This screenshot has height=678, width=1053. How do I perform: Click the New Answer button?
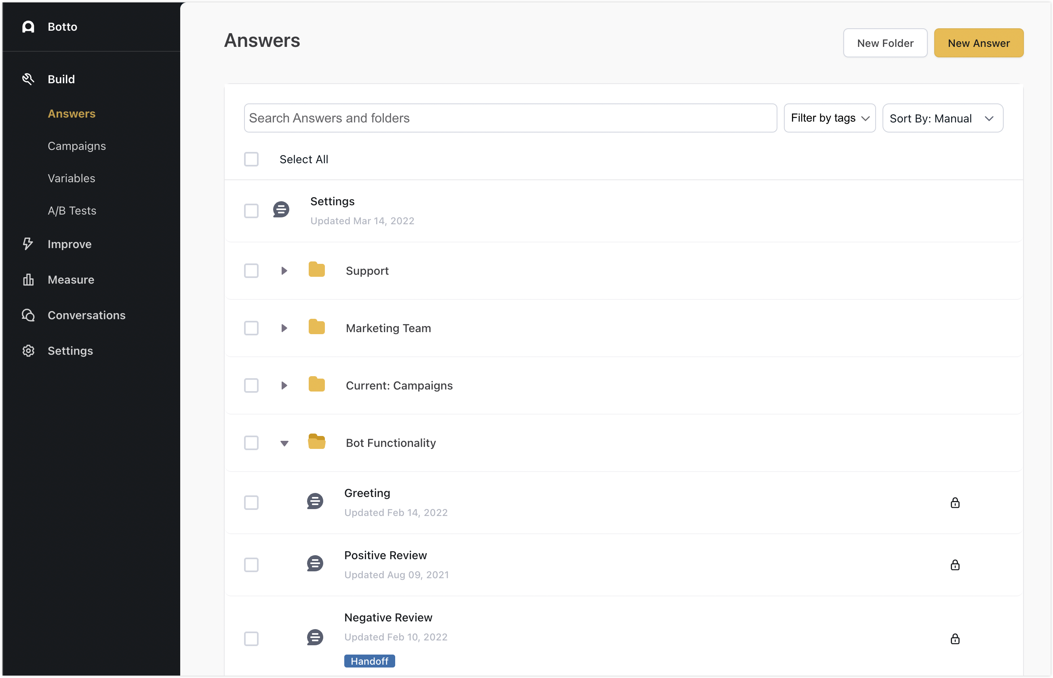point(978,43)
